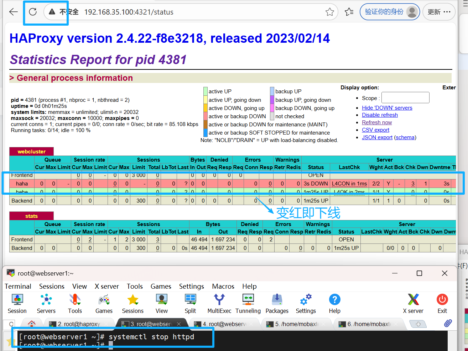Open the MobaXterm home tab icon
Screen dimensions: 468x351
(32, 324)
